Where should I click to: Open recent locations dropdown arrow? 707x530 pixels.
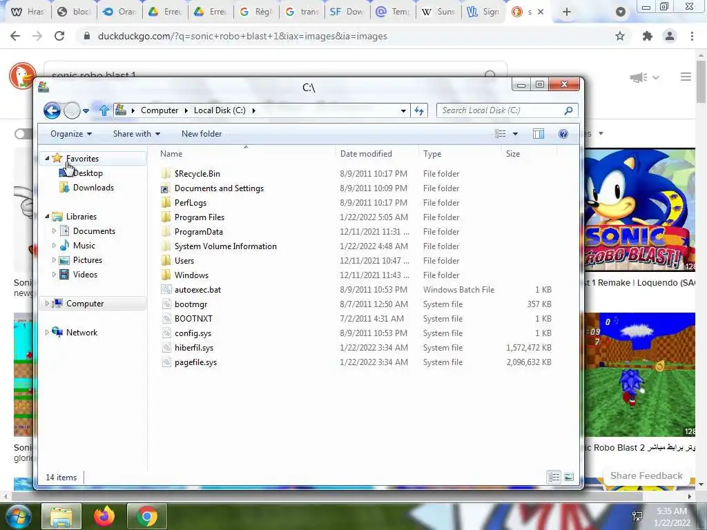pyautogui.click(x=86, y=111)
